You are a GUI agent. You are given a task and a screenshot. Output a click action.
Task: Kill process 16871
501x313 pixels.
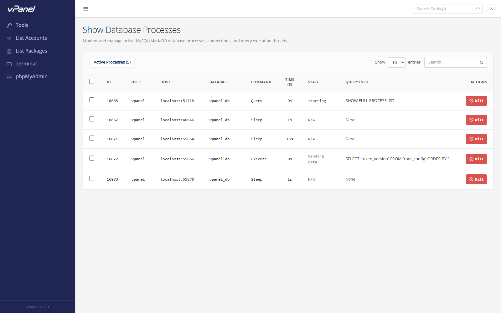pos(476,139)
